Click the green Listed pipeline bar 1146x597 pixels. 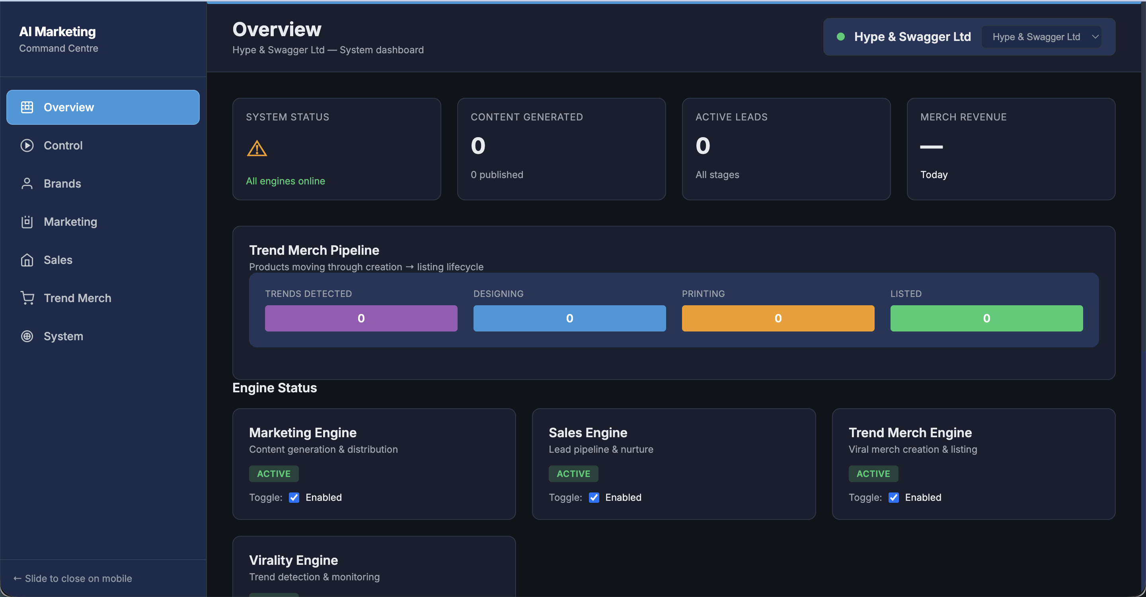point(986,318)
